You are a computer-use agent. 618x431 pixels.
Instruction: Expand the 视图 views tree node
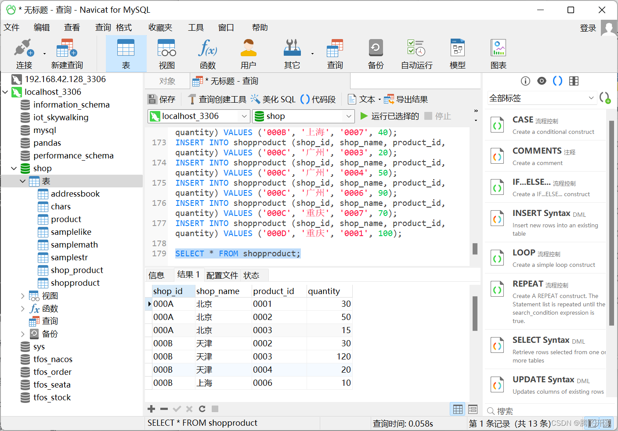23,296
